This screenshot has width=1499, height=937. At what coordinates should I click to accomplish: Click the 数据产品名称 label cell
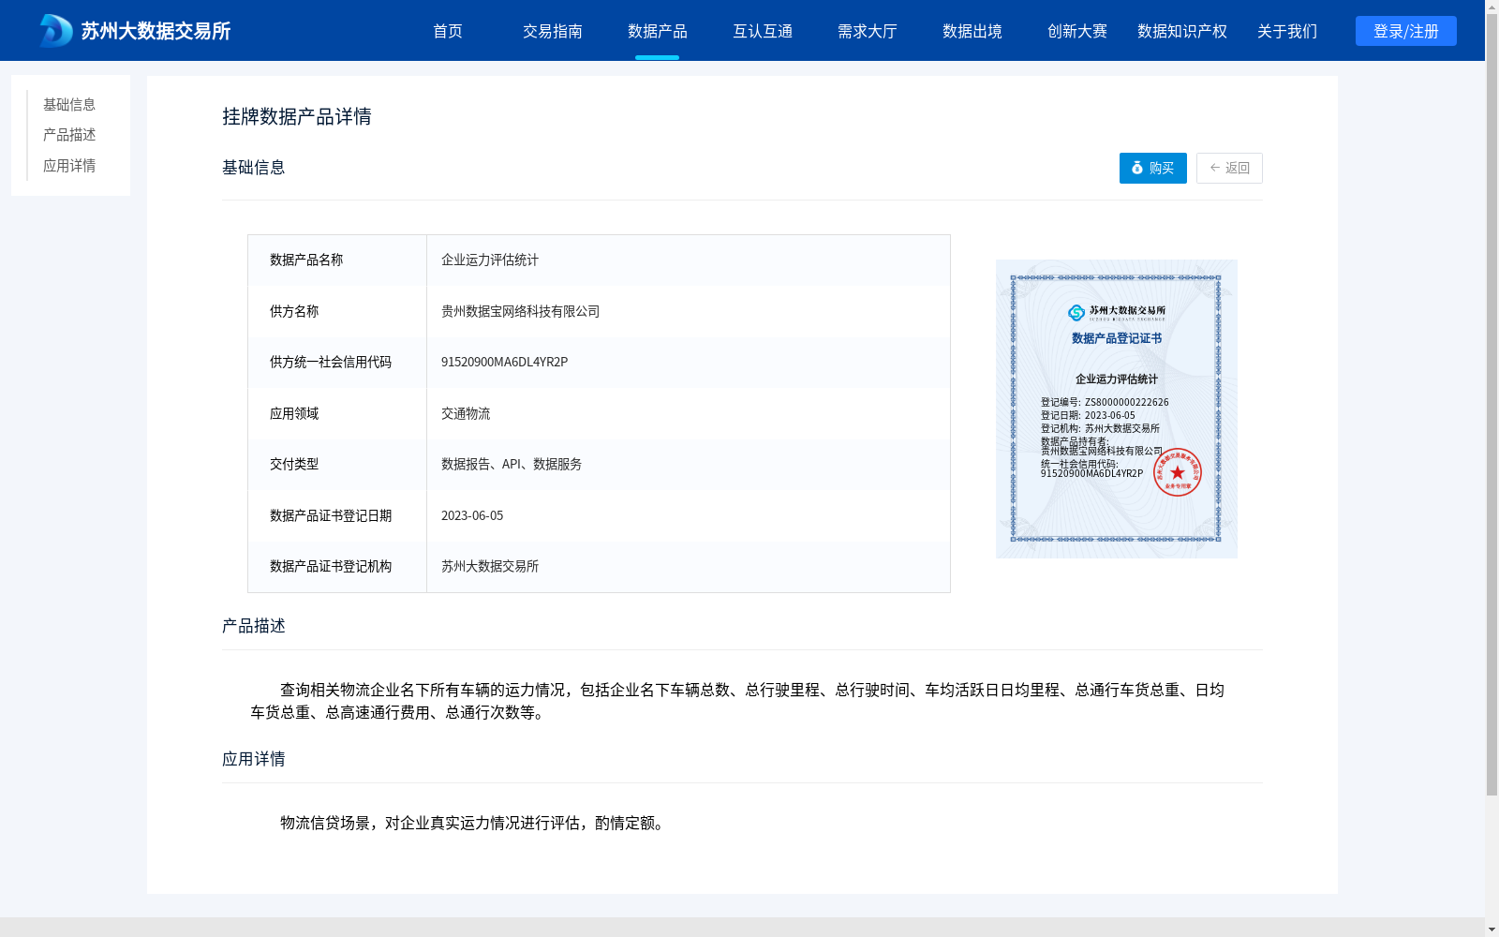click(337, 260)
